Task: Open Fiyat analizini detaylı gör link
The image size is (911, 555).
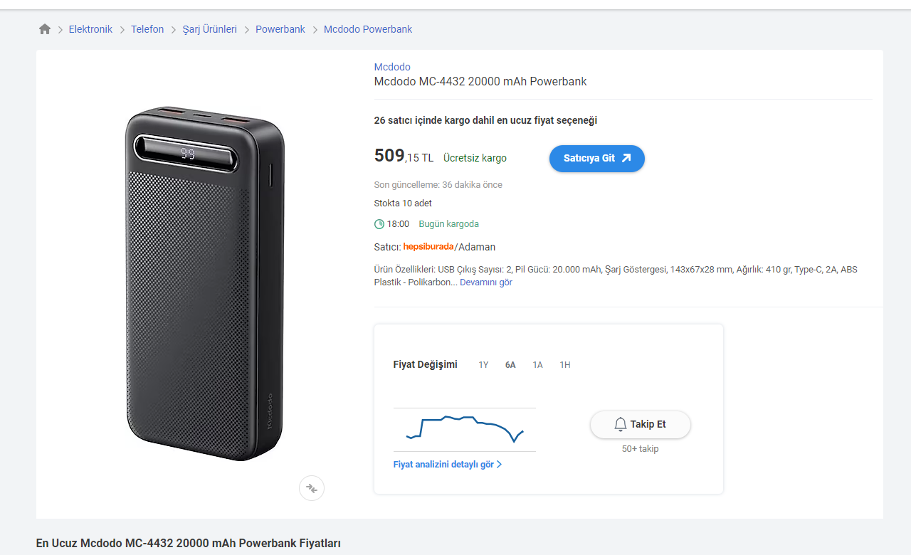Action: pos(447,465)
